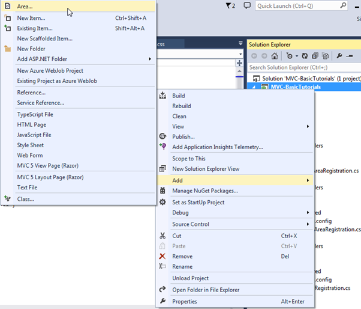Screen dimensions: 361x309
Task: Choose Class... in the Add submenu
Action: coord(26,199)
